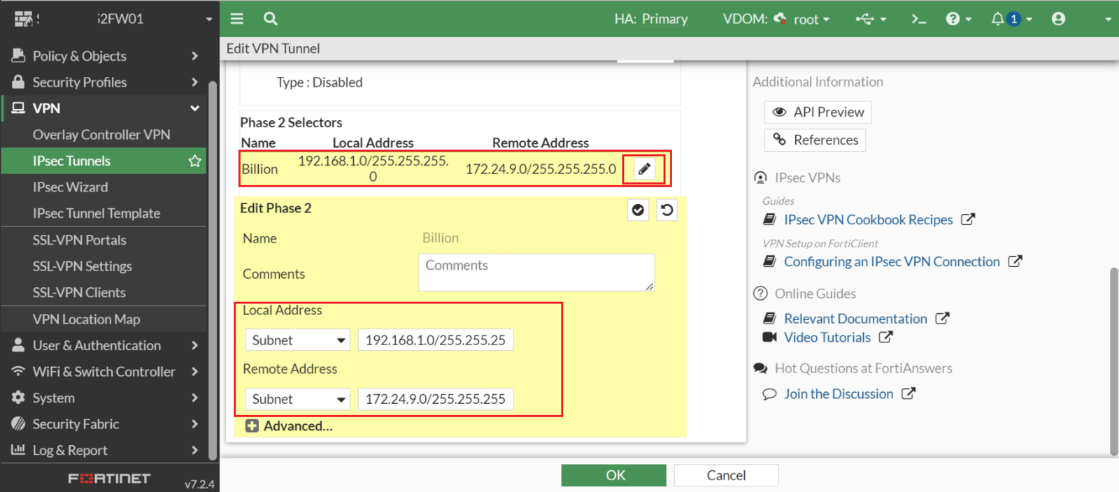Open the SSL-VPN Settings menu item
Screen dimensions: 1119x492
(82, 266)
